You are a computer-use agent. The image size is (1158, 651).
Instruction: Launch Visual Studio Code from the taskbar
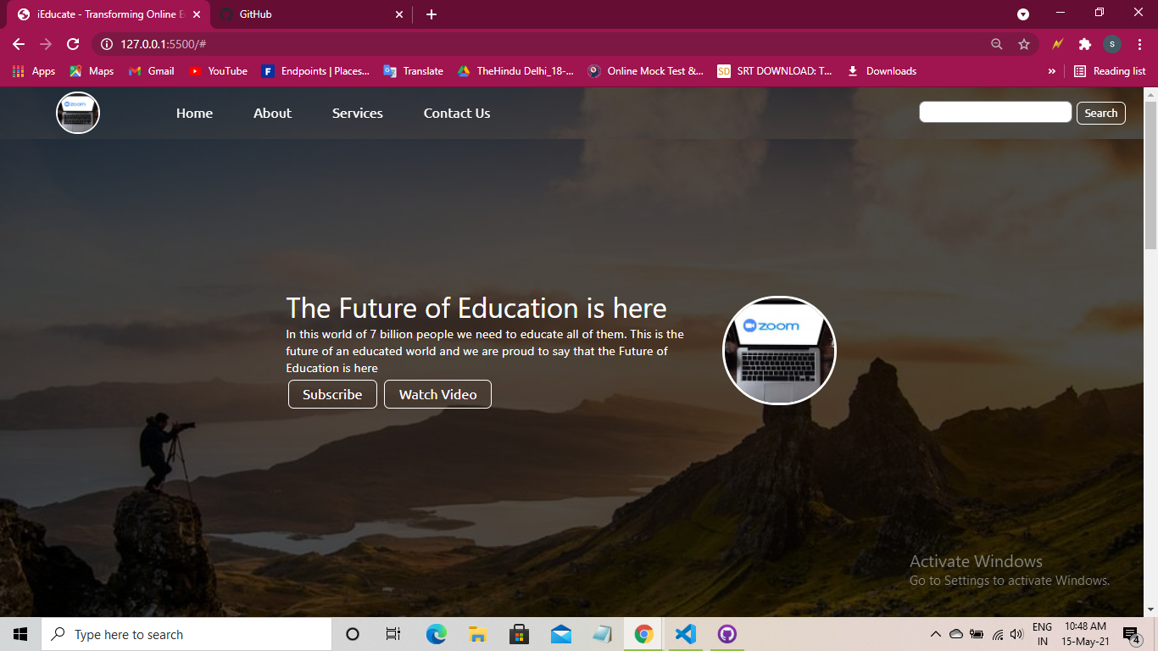coord(685,633)
